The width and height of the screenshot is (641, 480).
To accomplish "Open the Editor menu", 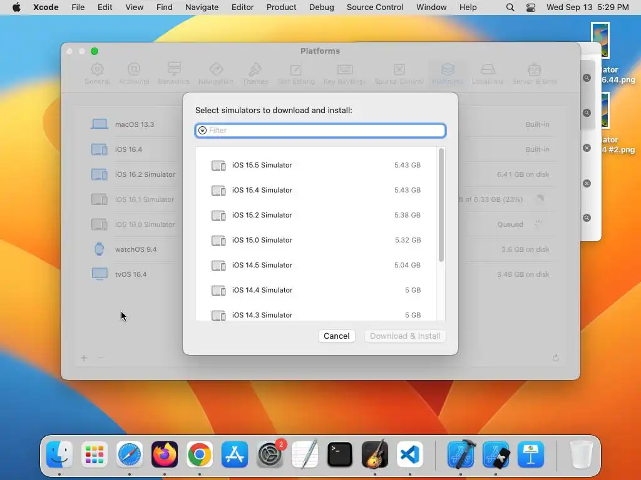I will [242, 7].
